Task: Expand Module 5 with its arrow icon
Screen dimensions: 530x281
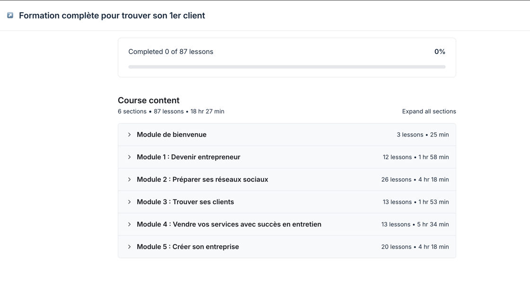Action: pos(129,247)
